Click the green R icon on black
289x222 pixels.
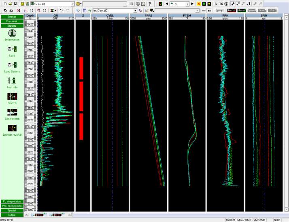tap(204, 4)
